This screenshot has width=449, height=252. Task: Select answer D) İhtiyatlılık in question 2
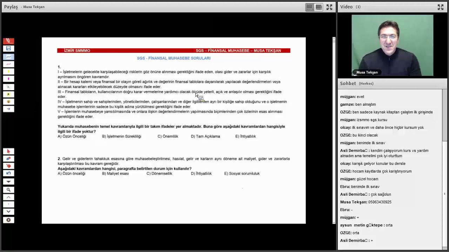click(x=201, y=174)
